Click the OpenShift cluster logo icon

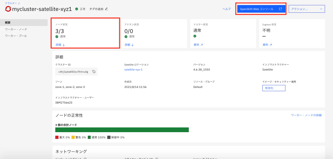coord(8,9)
